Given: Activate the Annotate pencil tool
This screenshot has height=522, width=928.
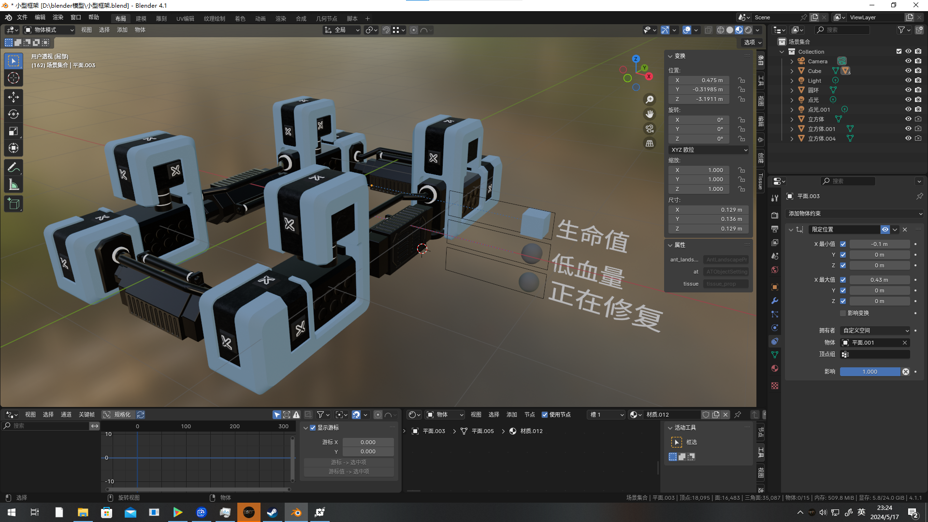Looking at the screenshot, I should (14, 168).
